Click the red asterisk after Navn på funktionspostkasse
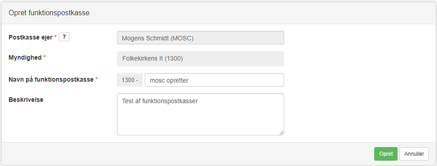 point(97,79)
